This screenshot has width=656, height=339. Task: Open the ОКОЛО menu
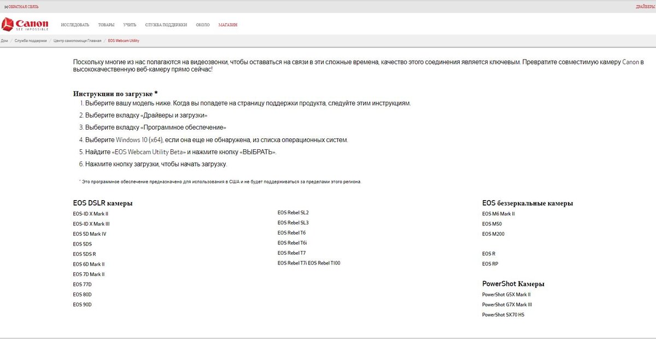pyautogui.click(x=203, y=25)
